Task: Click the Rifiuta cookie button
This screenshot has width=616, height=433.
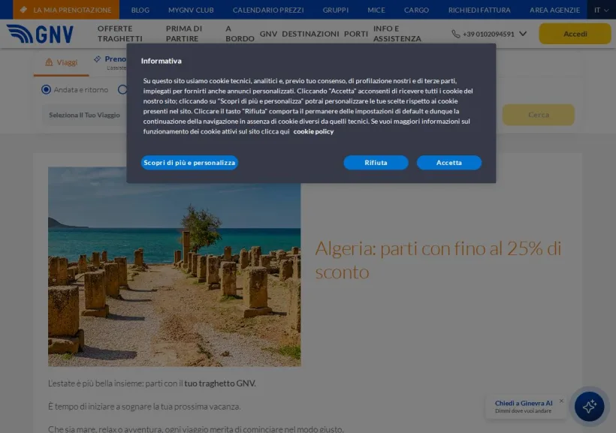Action: pyautogui.click(x=376, y=163)
